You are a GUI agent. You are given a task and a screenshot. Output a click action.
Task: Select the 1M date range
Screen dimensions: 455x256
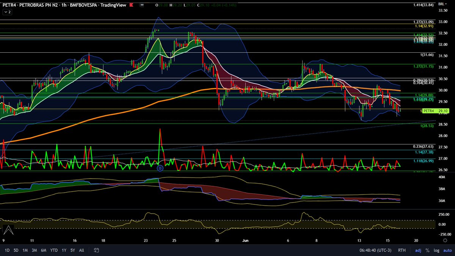click(25, 250)
